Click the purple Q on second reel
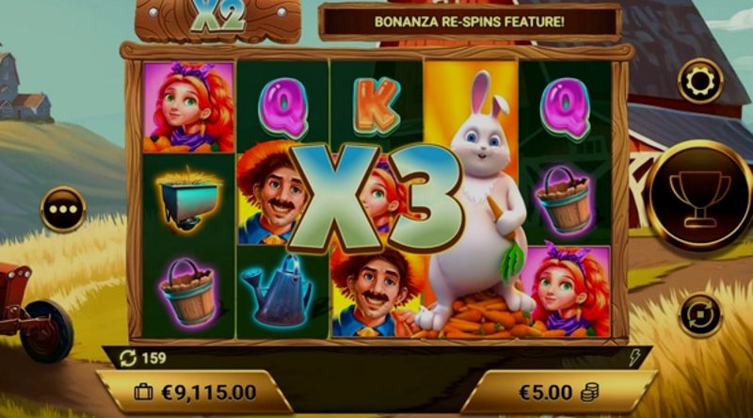This screenshot has height=418, width=753. point(283,107)
